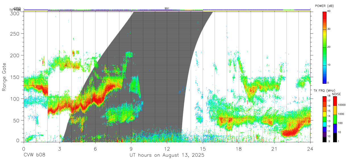Viewport: 349px width, 161px height.
Task: Click the "CVW b08" radar label
Action: pyautogui.click(x=34, y=155)
